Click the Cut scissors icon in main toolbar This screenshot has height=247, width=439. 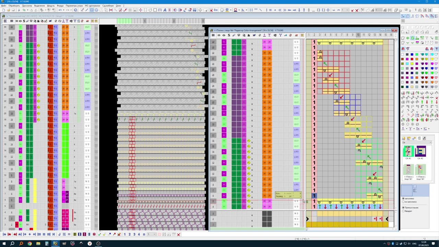tap(19, 10)
